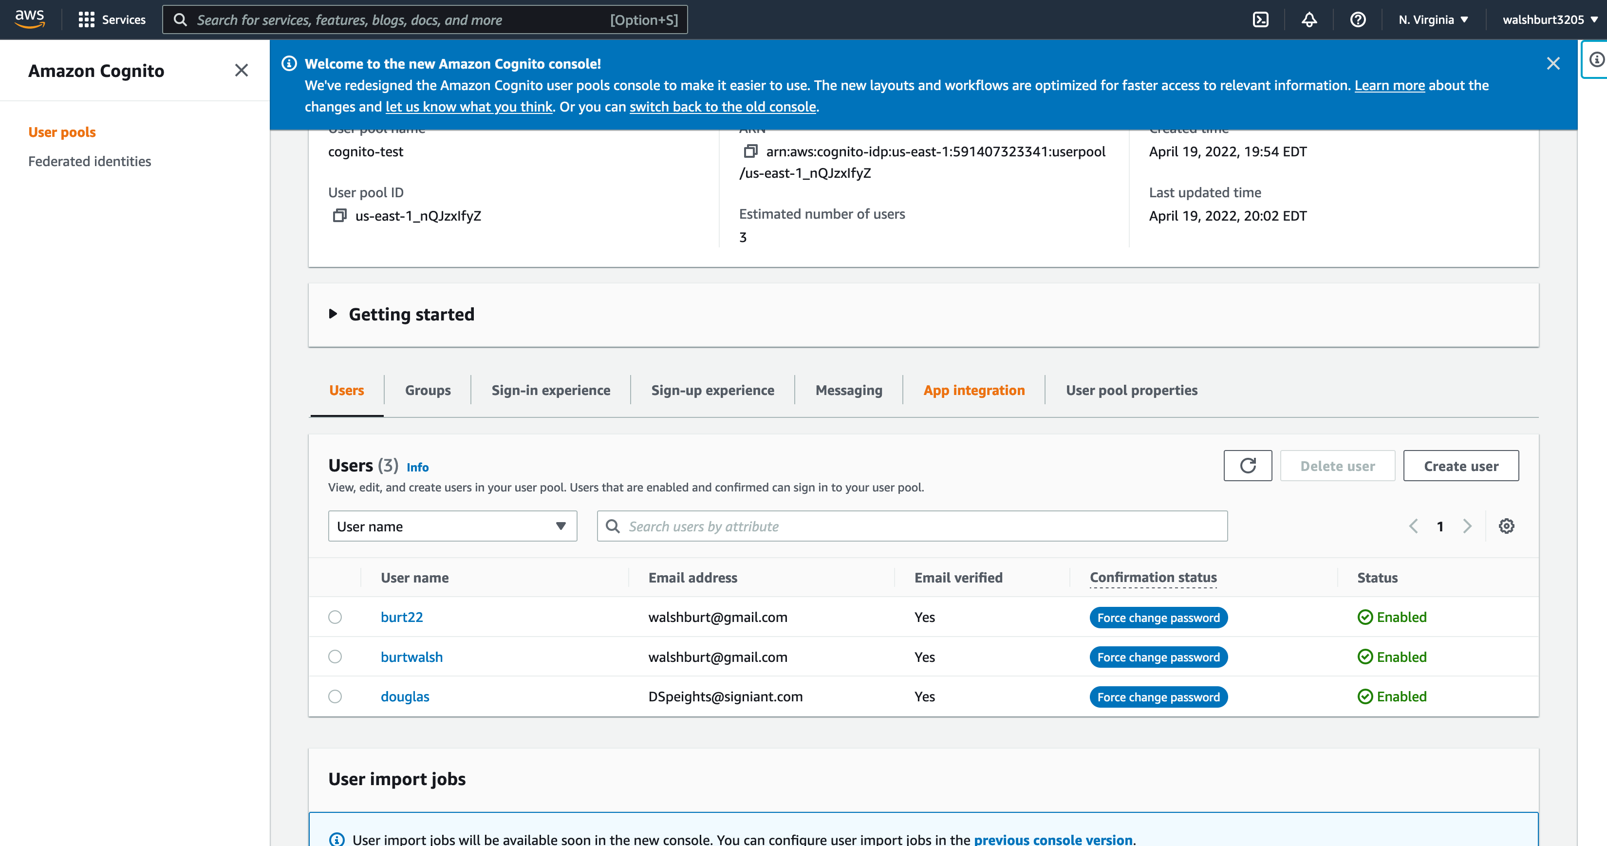
Task: Click let us know what you think
Action: 469,107
